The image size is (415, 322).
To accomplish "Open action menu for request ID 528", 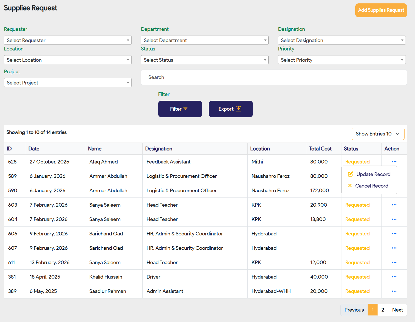I will tap(394, 162).
